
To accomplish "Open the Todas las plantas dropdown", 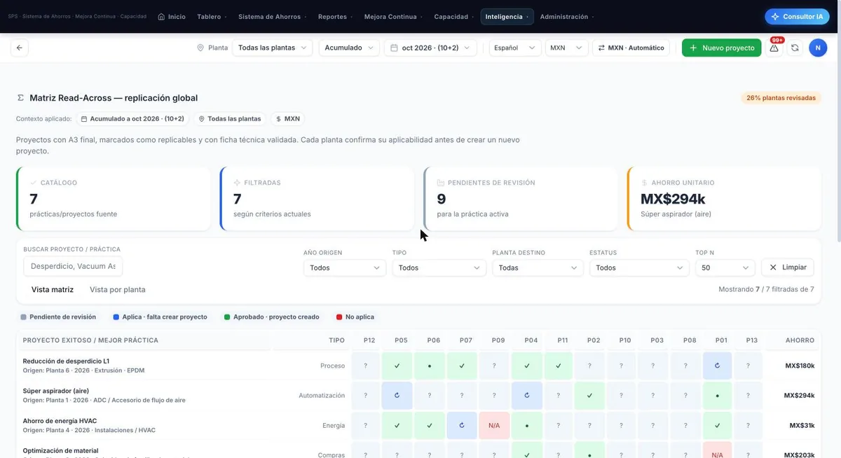I will pyautogui.click(x=273, y=48).
